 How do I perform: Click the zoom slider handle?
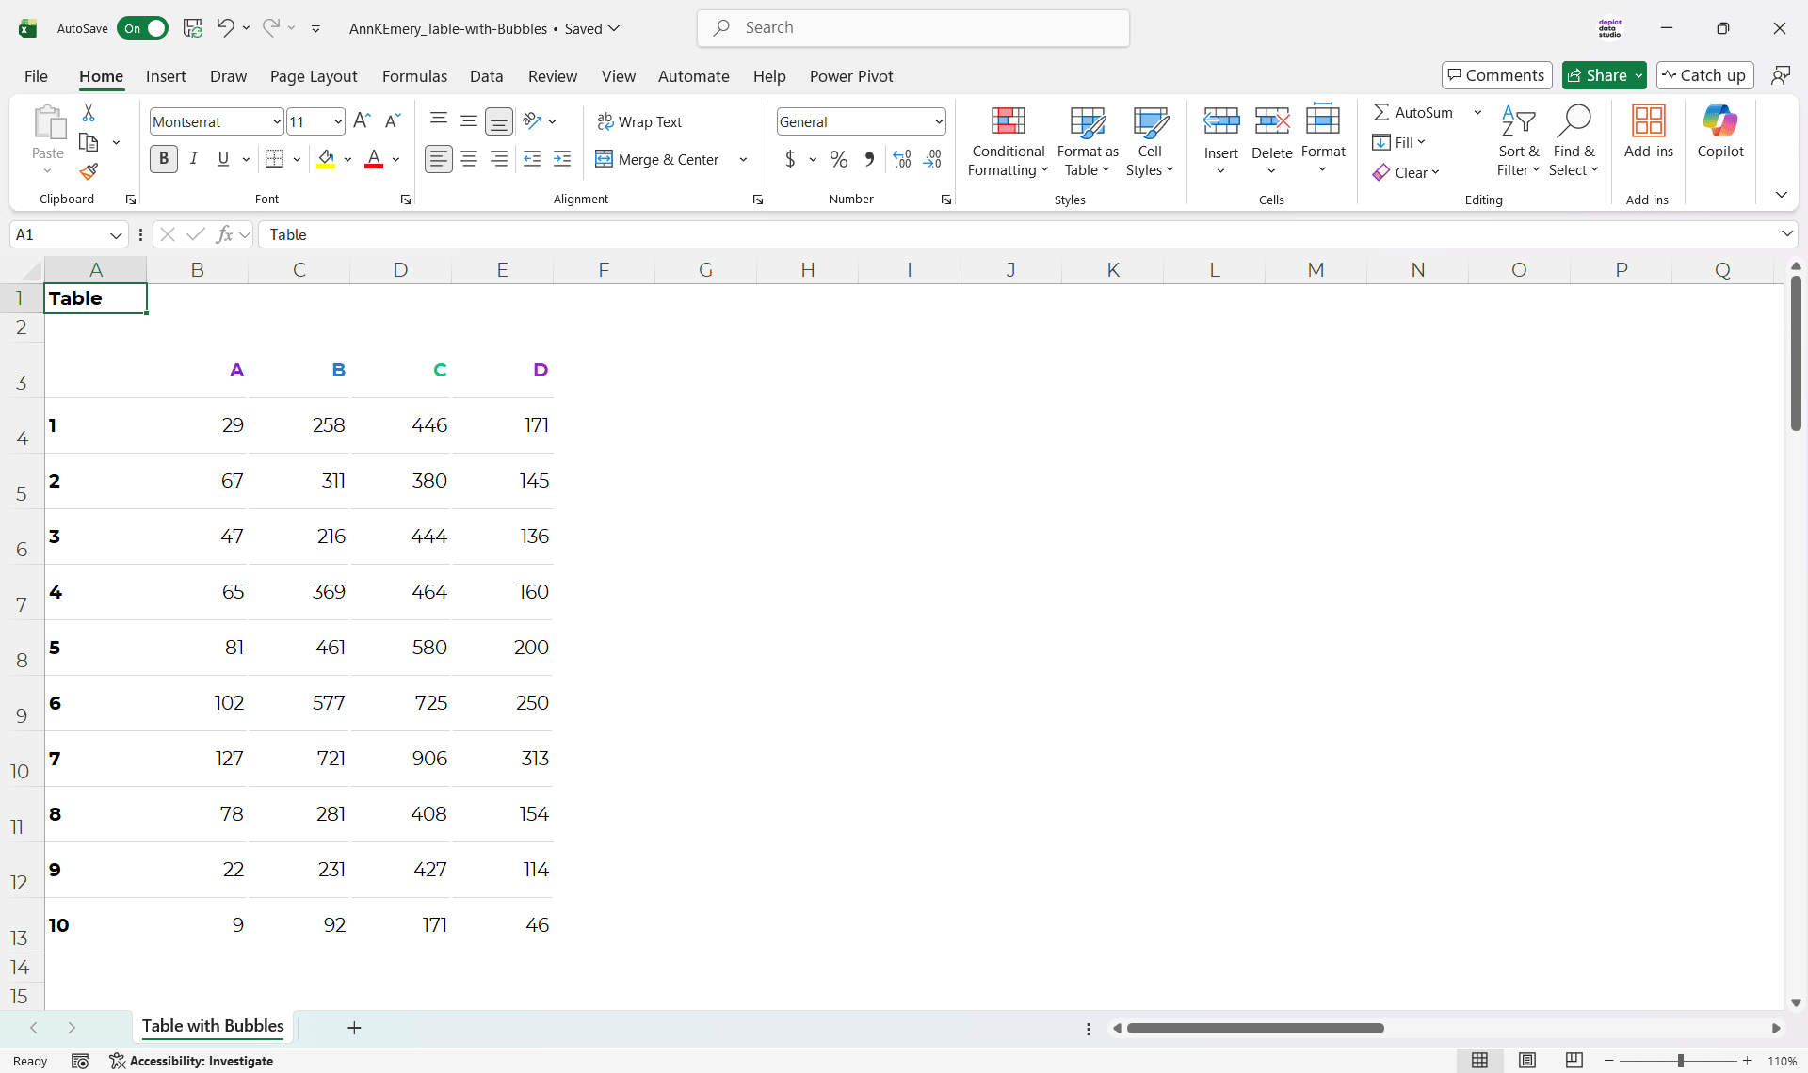click(x=1680, y=1061)
